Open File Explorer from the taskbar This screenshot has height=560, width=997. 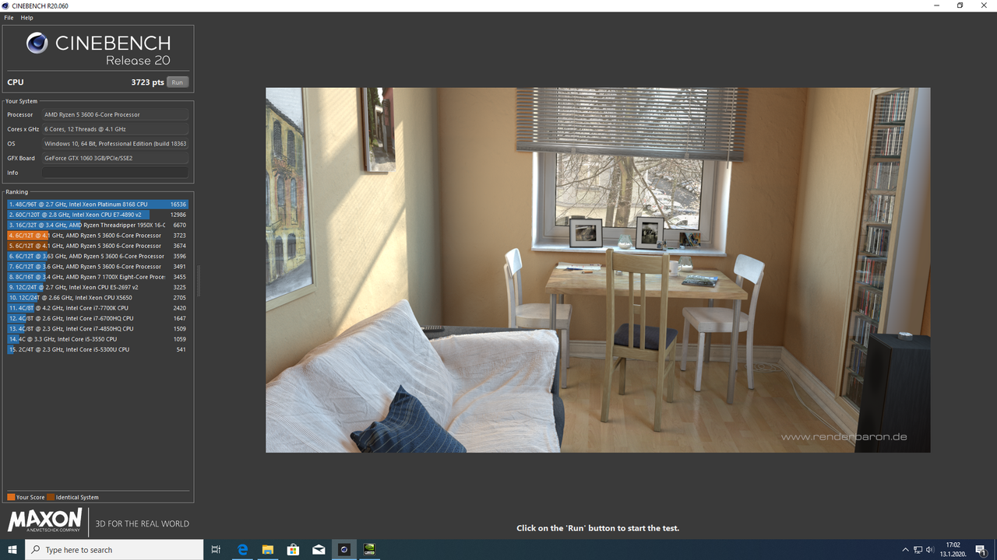click(268, 549)
